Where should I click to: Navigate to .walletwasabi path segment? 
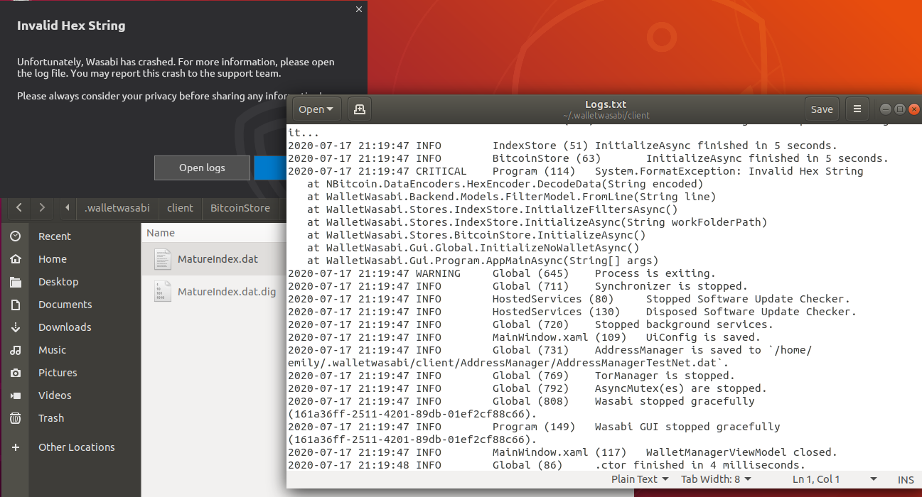[117, 208]
